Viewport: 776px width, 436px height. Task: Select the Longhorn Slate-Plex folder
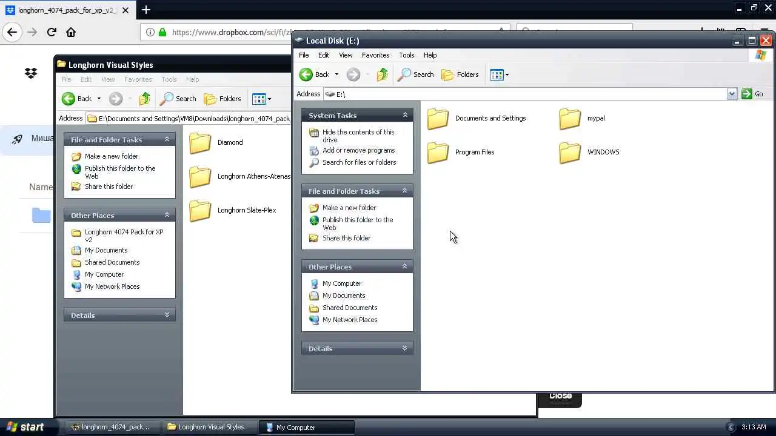click(x=233, y=211)
